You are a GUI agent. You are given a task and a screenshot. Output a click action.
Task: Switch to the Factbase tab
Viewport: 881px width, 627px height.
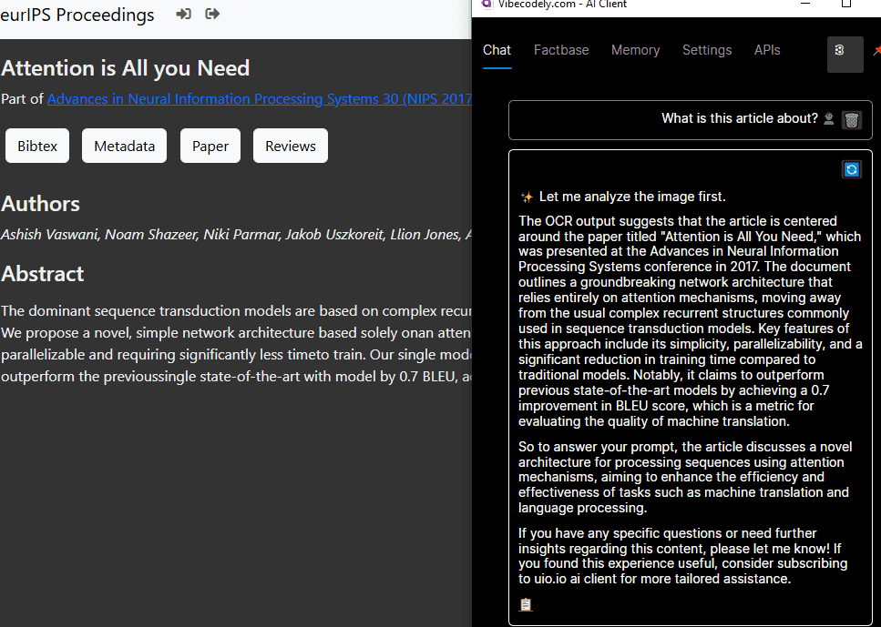point(561,50)
